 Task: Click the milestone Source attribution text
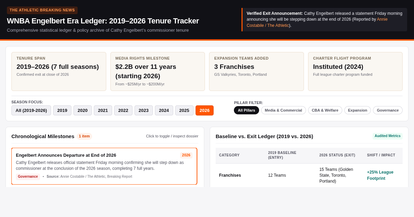click(89, 177)
